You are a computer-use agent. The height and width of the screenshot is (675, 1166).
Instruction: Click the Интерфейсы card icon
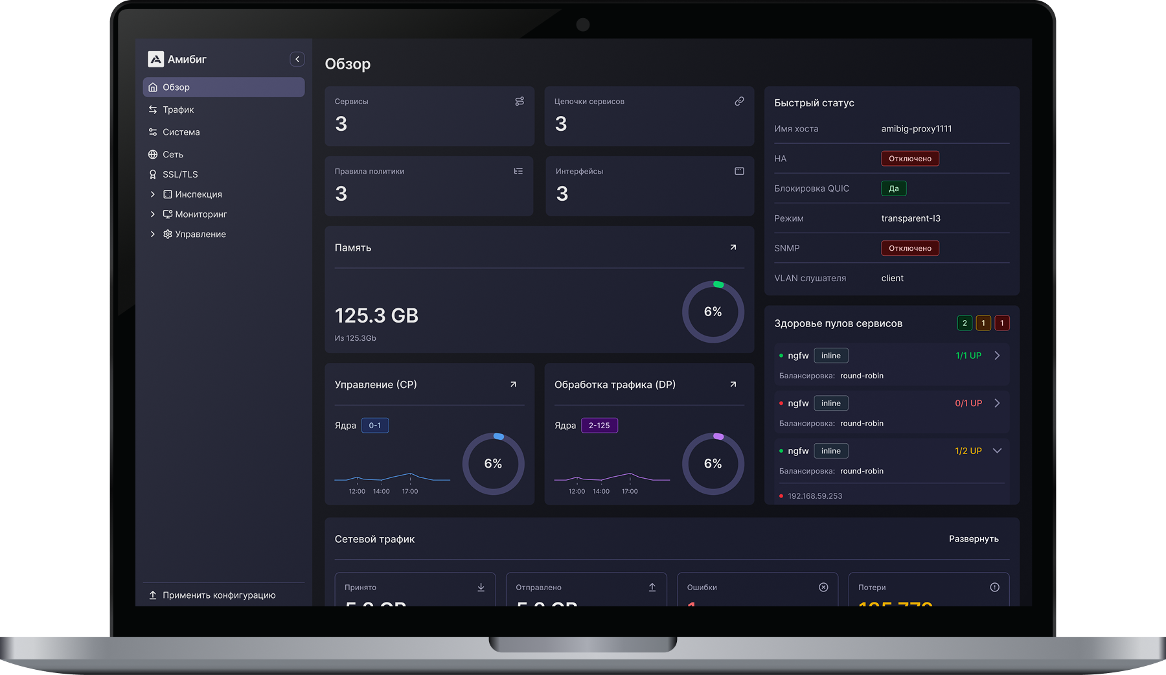(738, 172)
